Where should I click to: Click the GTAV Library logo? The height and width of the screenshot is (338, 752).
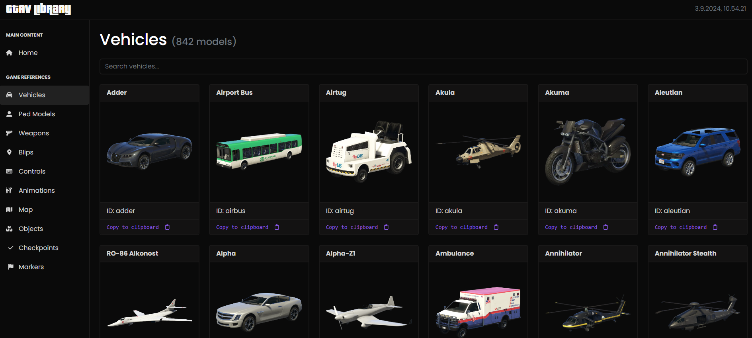[39, 9]
